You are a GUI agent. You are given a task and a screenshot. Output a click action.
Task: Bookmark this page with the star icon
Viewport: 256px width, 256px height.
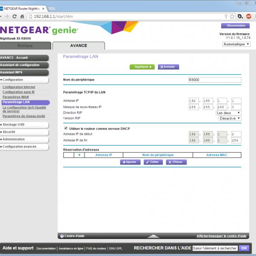pyautogui.click(x=232, y=17)
